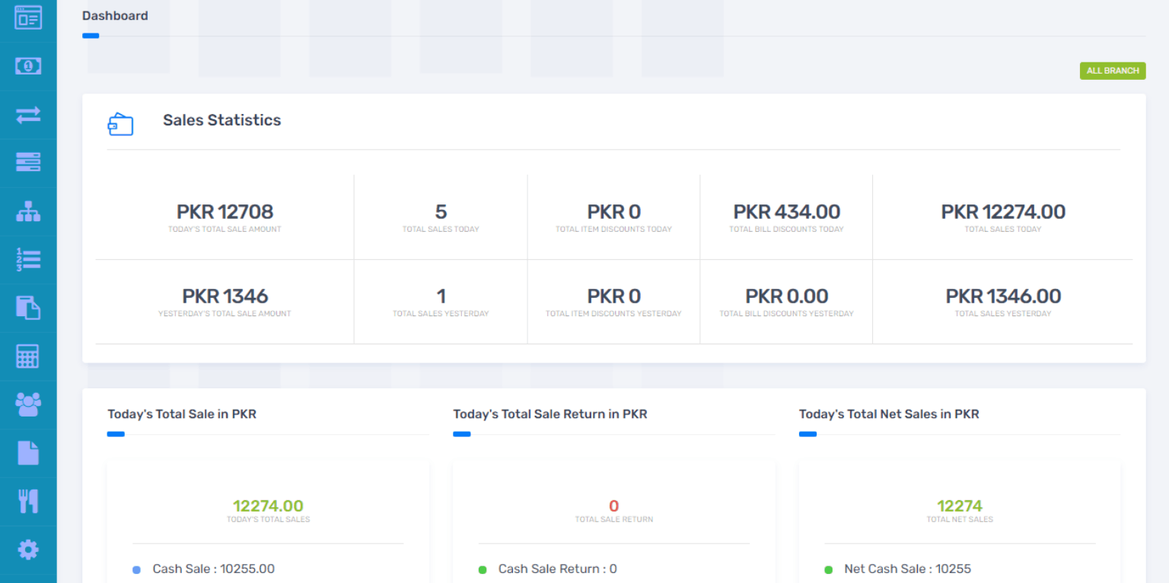Select the restaurant utensils icon

(x=28, y=500)
